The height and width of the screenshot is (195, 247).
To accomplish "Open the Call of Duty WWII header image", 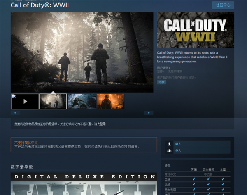I will pos(196,30).
